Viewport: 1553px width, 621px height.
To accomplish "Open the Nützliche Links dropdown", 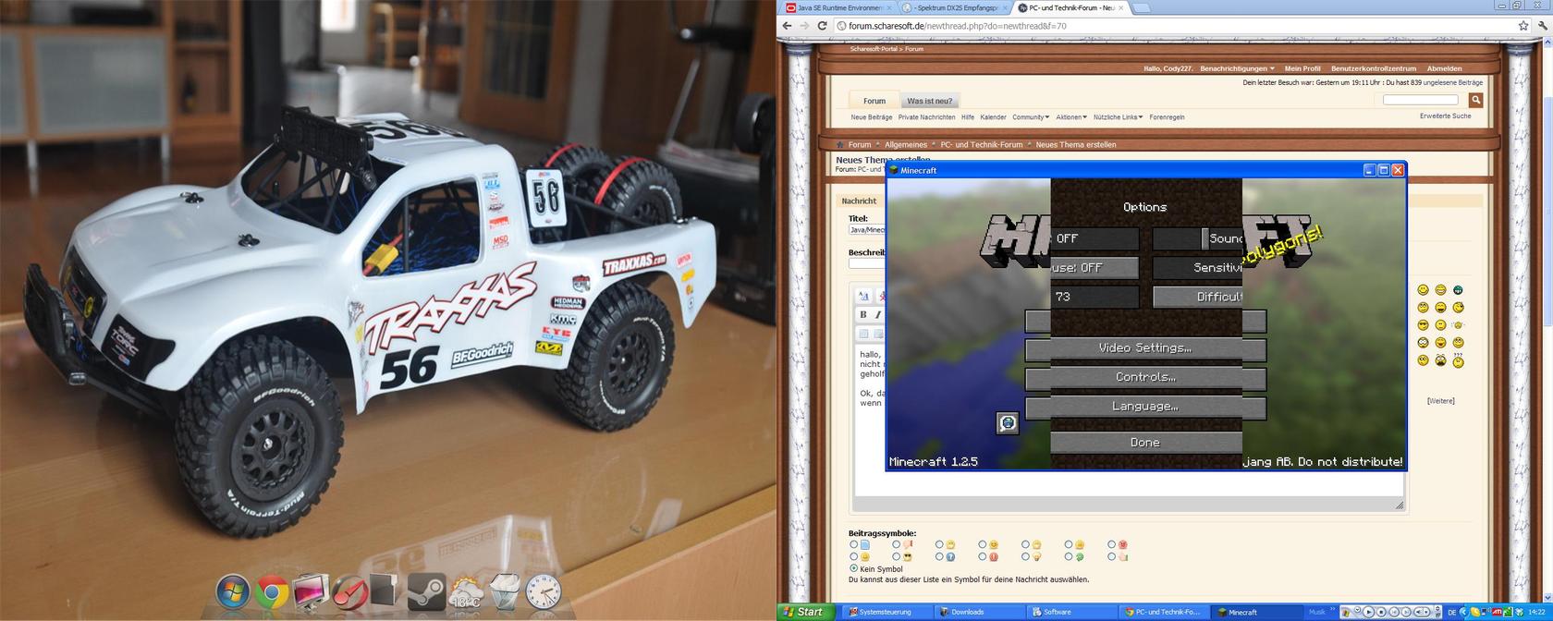I will tap(1118, 117).
